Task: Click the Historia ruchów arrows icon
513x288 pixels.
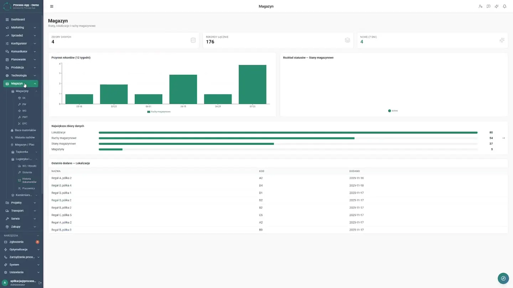Action: 12,137
